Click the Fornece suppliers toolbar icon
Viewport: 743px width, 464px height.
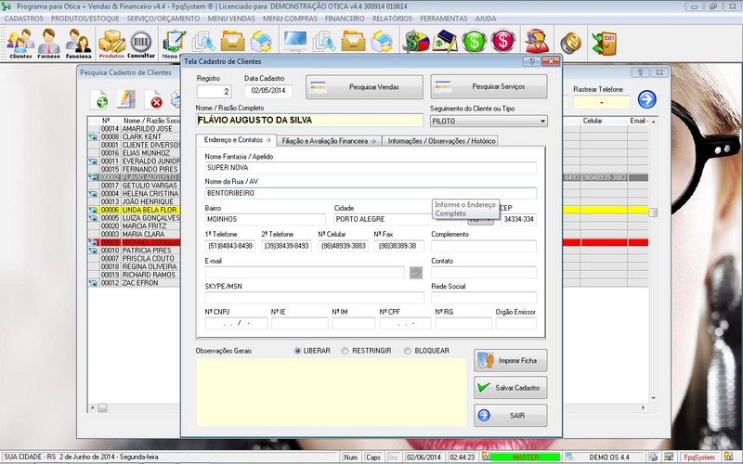[x=49, y=43]
